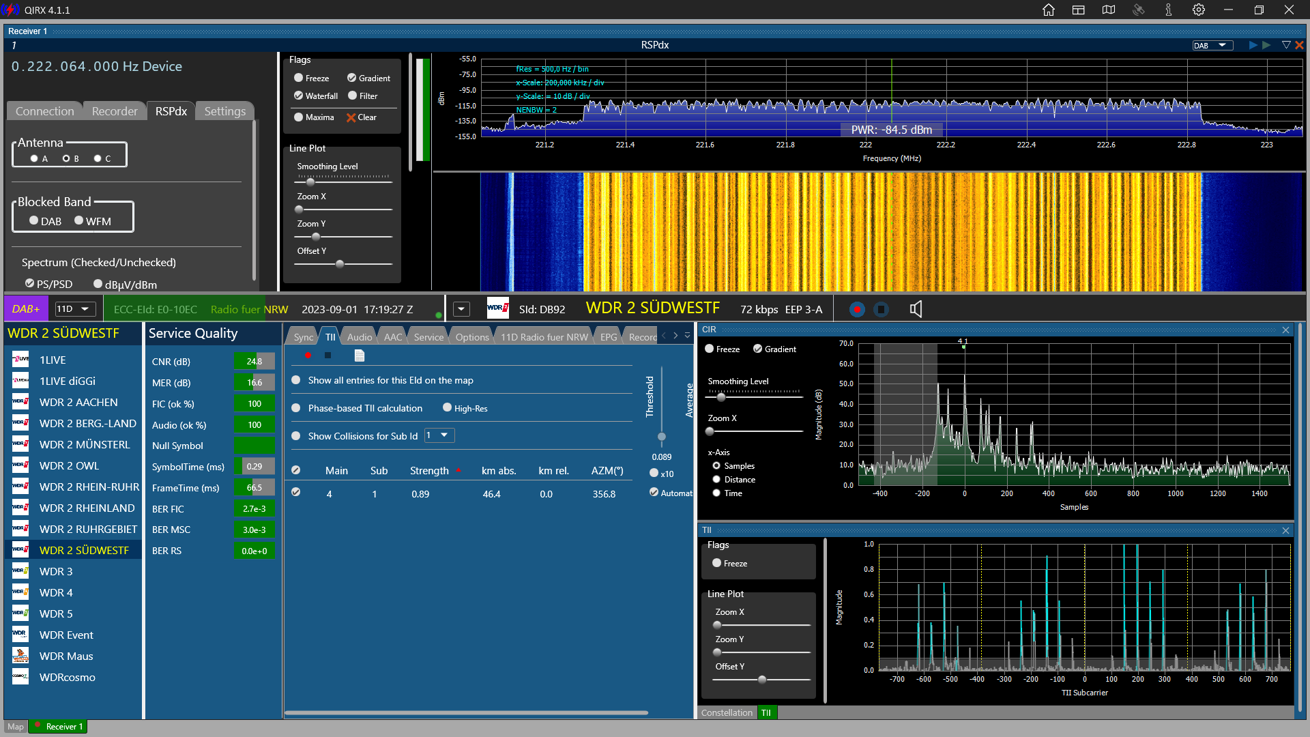The height and width of the screenshot is (737, 1310).
Task: Select Distance for CIR x-Axis
Action: point(716,480)
